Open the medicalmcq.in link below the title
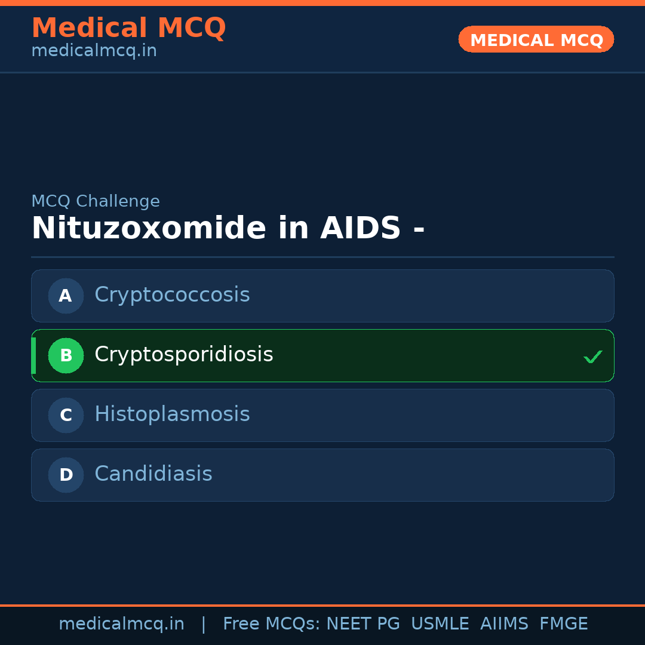Viewport: 645px width, 645px height. [94, 51]
